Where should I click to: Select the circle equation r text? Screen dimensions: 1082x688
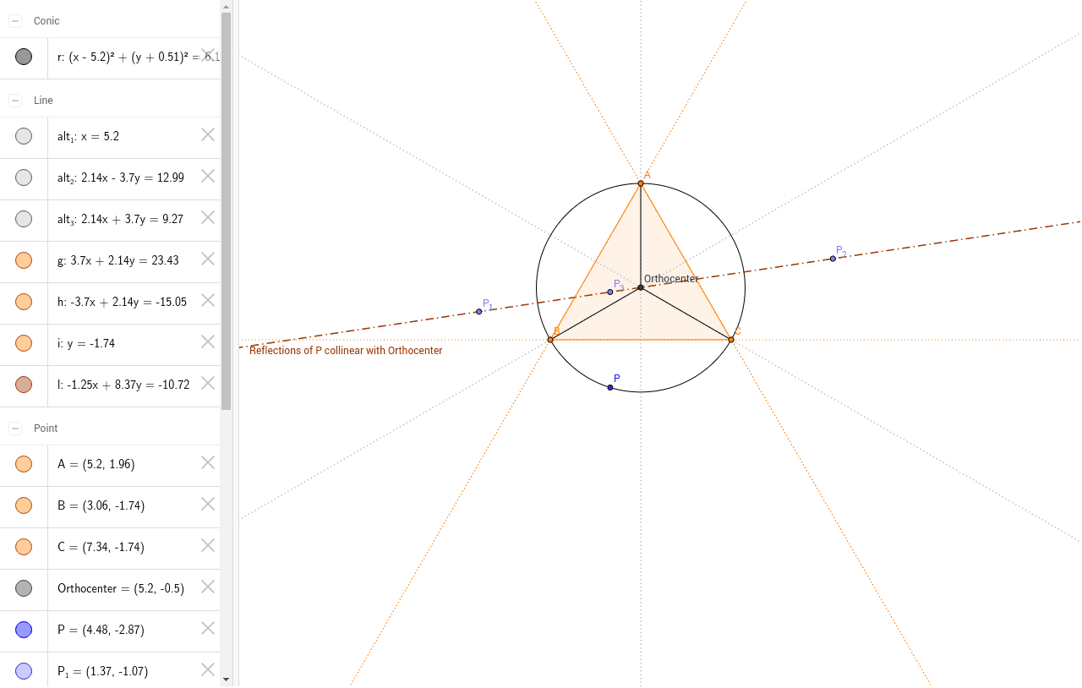coord(139,57)
